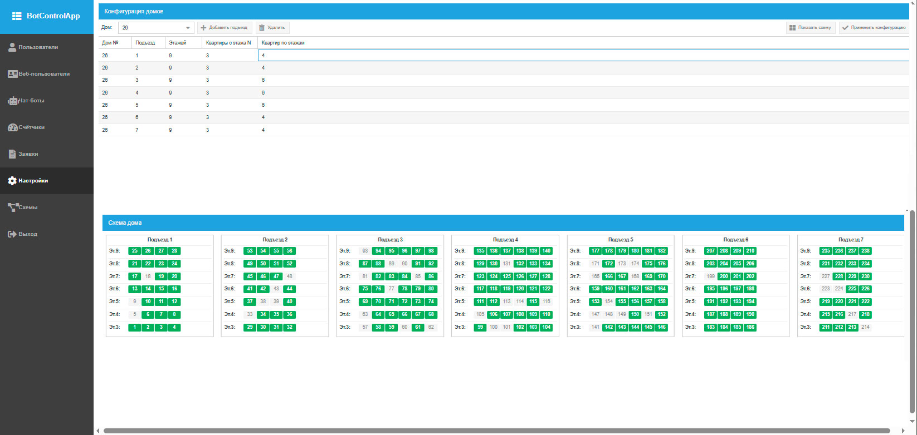The image size is (917, 435).
Task: Click the Этажей value 9 for Подъезд 5
Action: pos(184,105)
